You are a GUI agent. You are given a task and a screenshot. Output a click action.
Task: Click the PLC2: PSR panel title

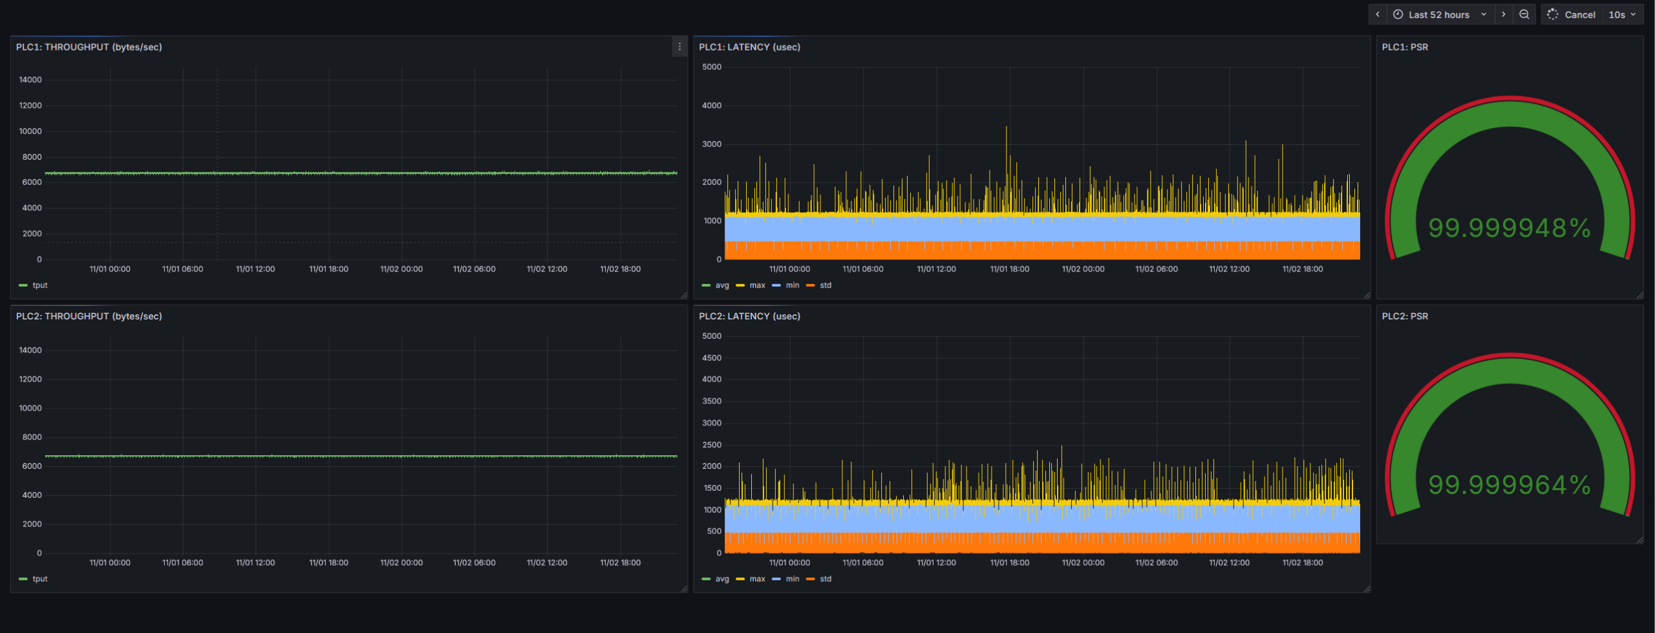click(1404, 316)
